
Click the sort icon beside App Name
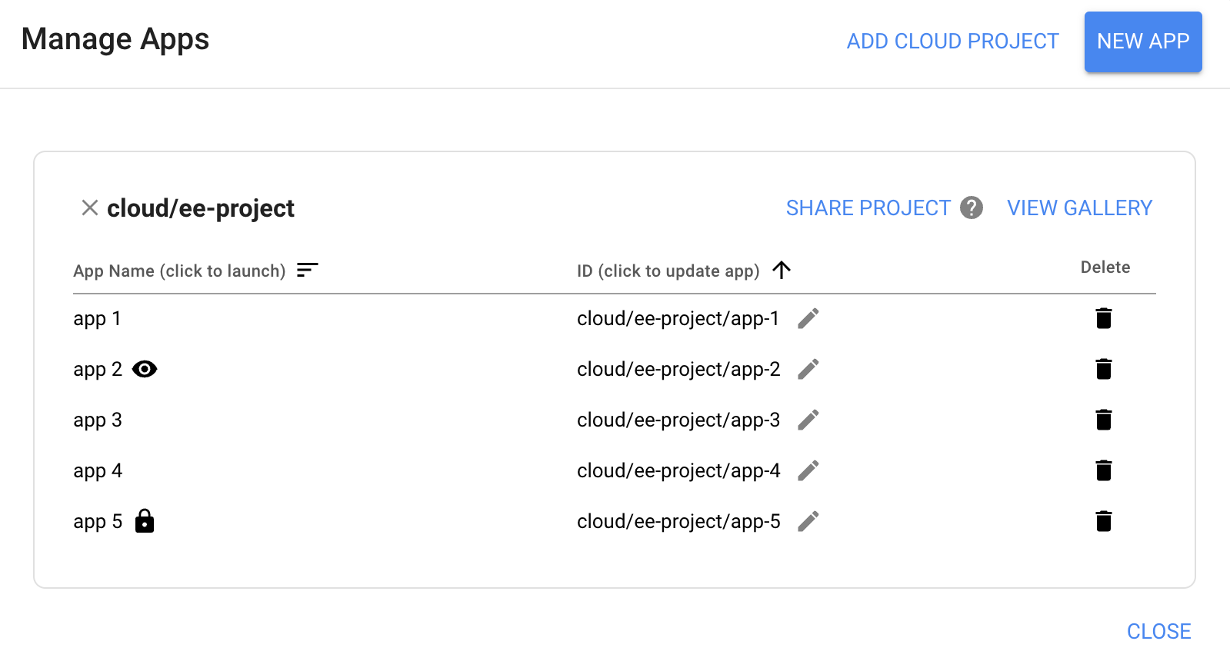coord(308,270)
